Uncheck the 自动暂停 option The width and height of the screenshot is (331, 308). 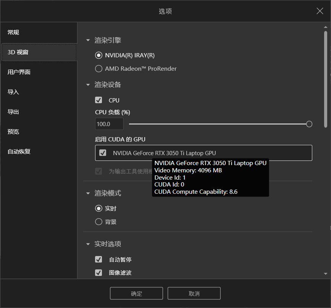tap(98, 259)
